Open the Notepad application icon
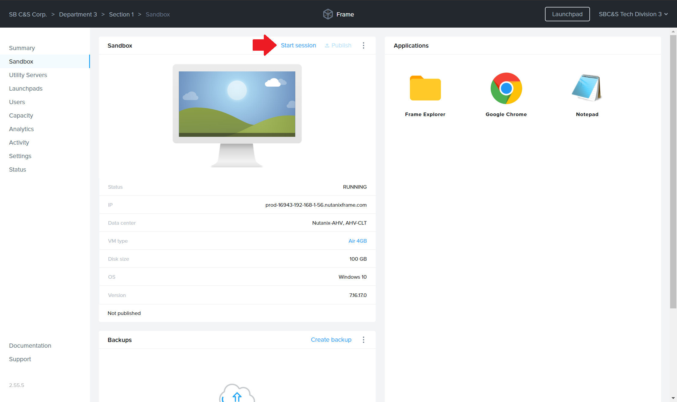The height and width of the screenshot is (402, 677). [x=587, y=87]
